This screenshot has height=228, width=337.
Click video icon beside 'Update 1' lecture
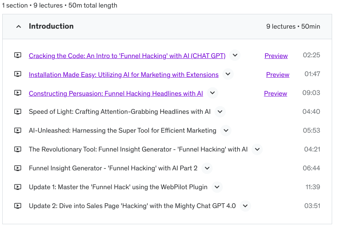[x=18, y=187]
